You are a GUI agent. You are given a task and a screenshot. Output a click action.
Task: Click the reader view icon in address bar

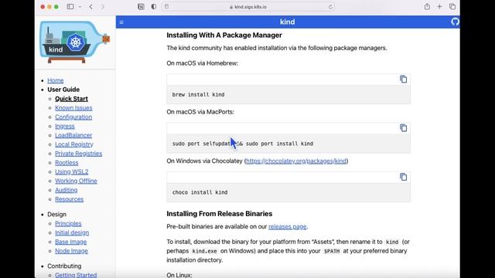click(167, 7)
